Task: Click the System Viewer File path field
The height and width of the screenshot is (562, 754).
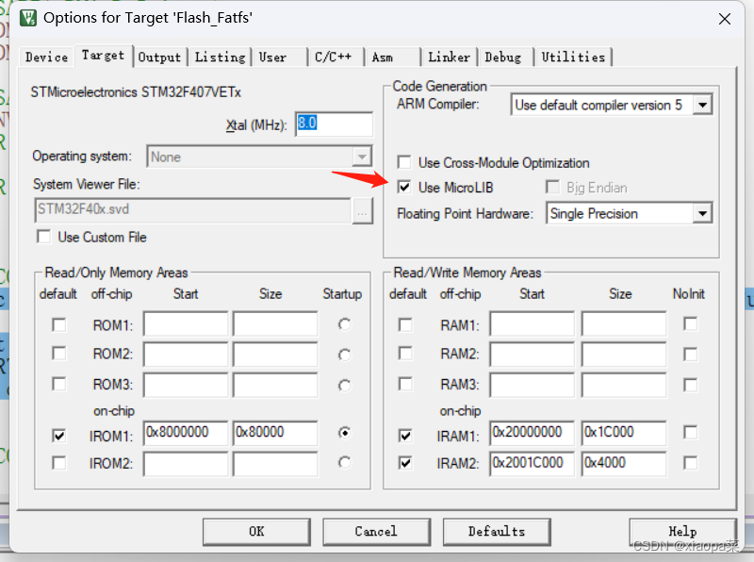Action: [x=193, y=209]
